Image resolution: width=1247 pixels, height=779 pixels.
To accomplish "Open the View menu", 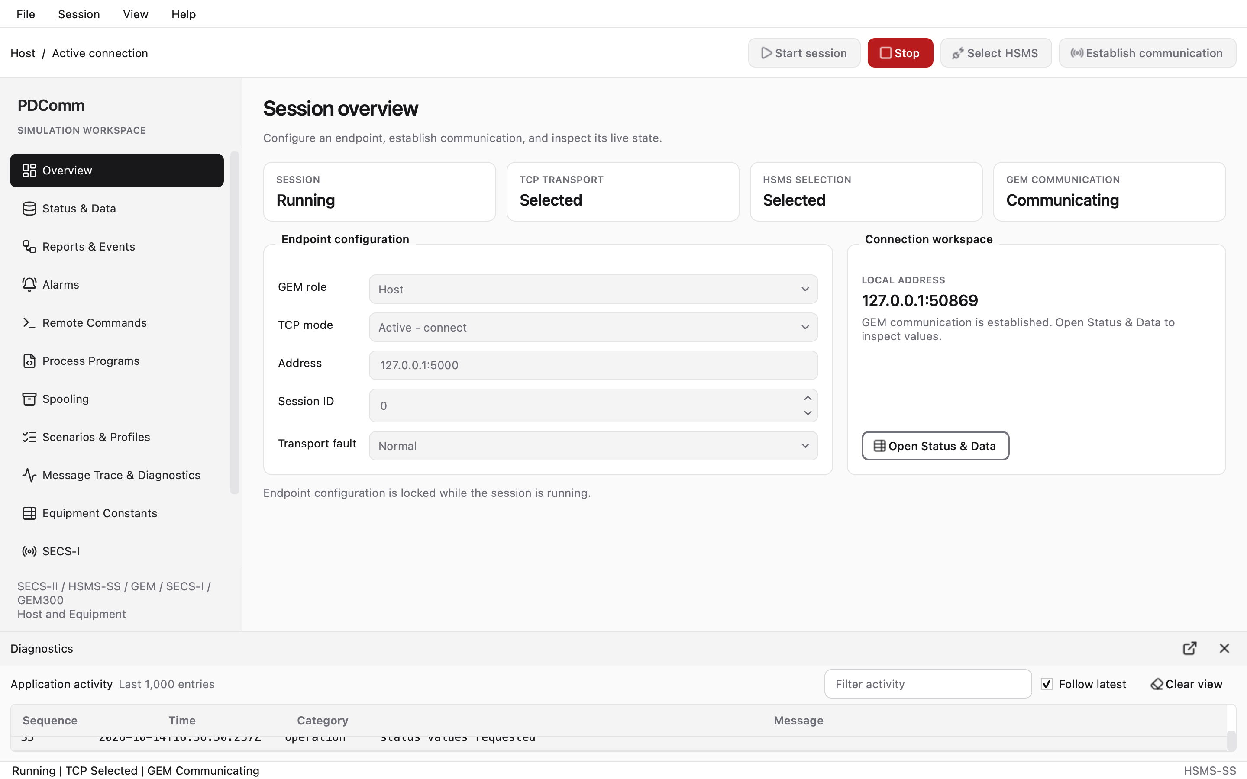I will [x=136, y=14].
